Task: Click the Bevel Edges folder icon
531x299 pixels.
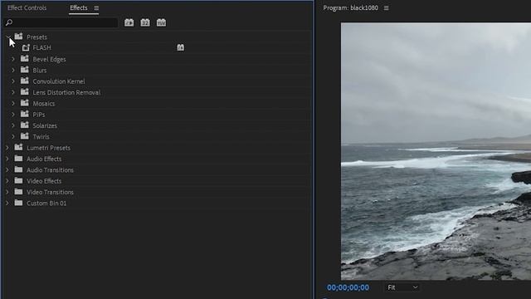Action: [25, 59]
